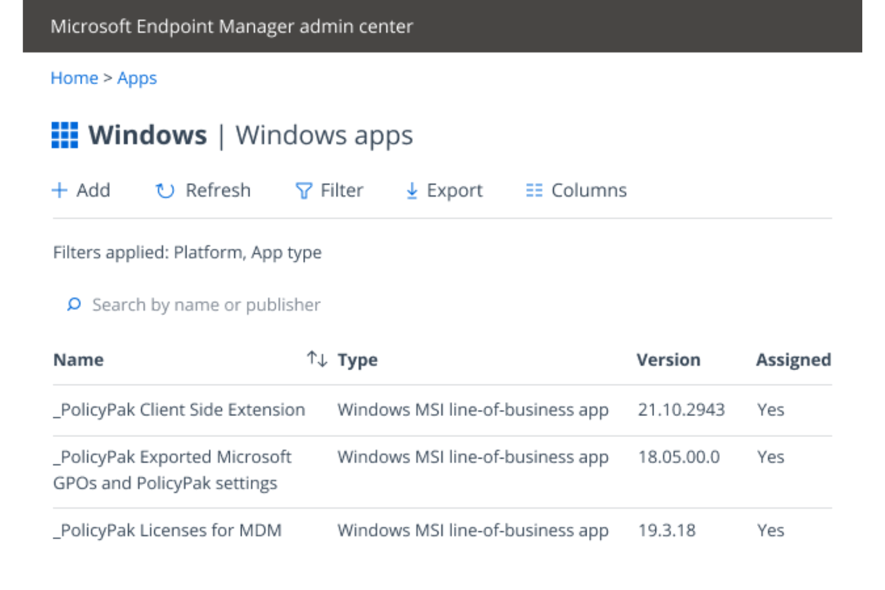This screenshot has height=590, width=885.
Task: Click the plus icon to add a new app
Action: (x=60, y=190)
